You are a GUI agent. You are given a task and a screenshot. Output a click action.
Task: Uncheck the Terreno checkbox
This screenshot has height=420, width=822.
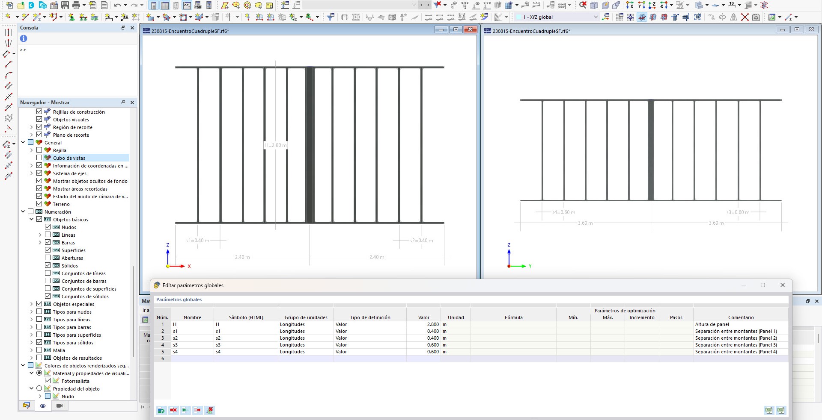(x=39, y=204)
